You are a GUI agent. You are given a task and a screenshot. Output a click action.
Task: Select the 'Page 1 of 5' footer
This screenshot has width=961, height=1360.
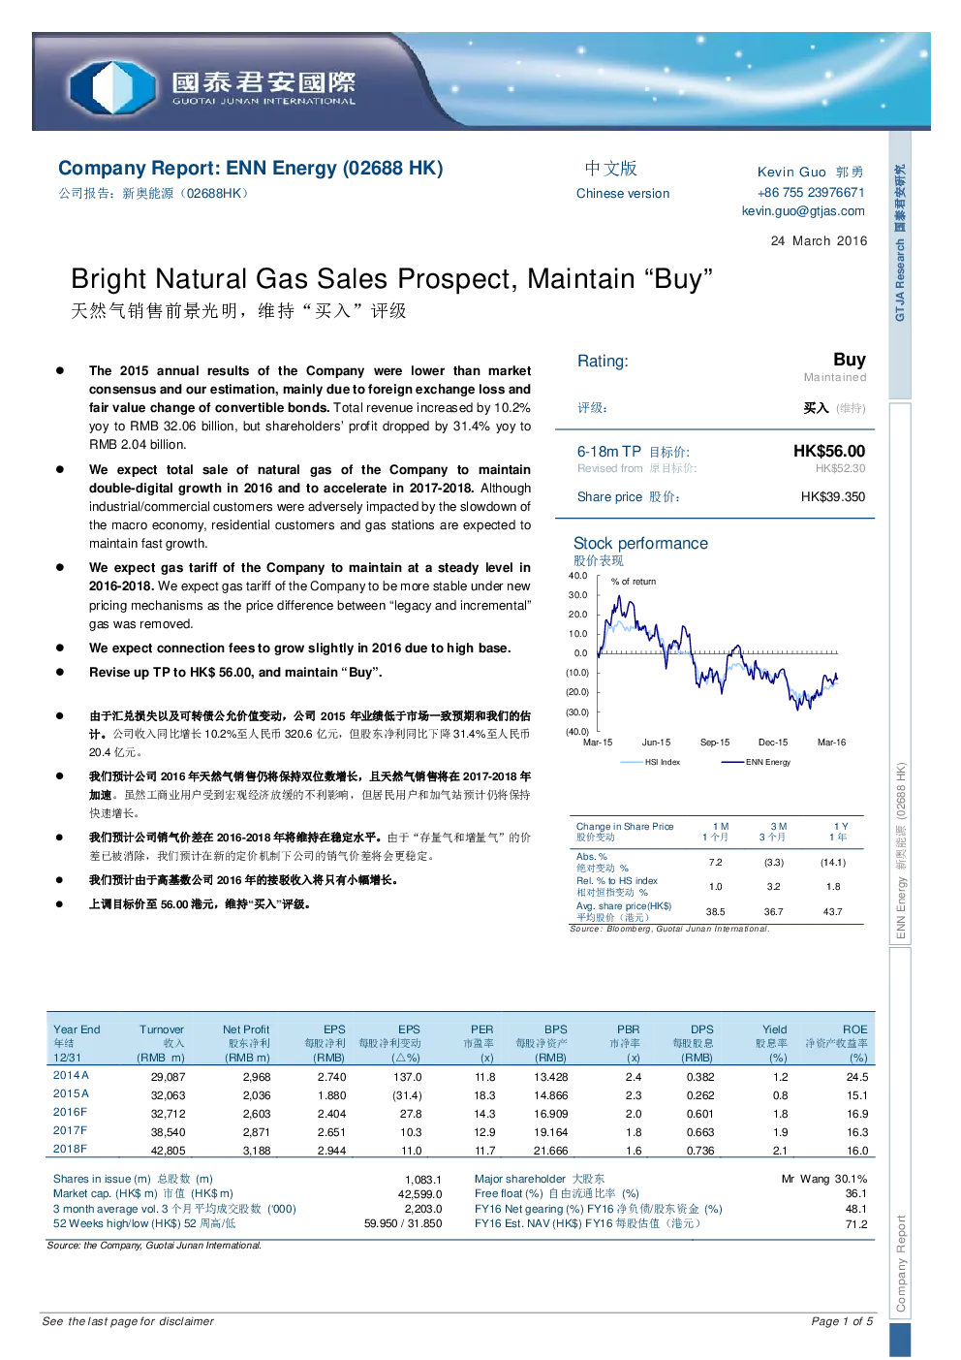(842, 1321)
